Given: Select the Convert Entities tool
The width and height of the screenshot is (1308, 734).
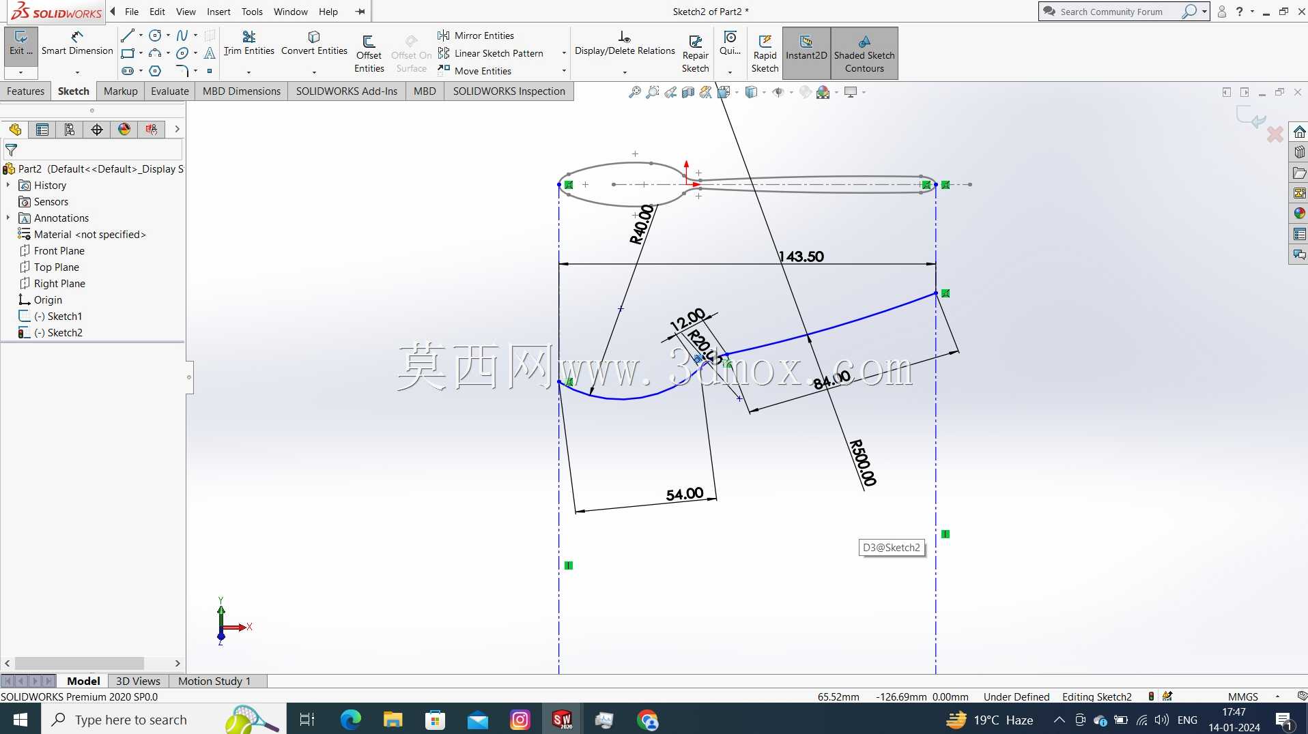Looking at the screenshot, I should tap(314, 44).
